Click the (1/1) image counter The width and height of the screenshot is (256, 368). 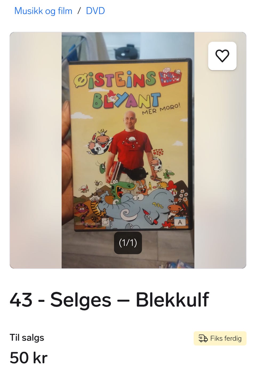coord(128,243)
